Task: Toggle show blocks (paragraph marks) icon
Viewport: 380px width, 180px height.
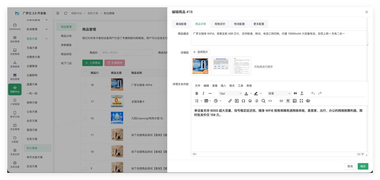Action: (x=288, y=101)
